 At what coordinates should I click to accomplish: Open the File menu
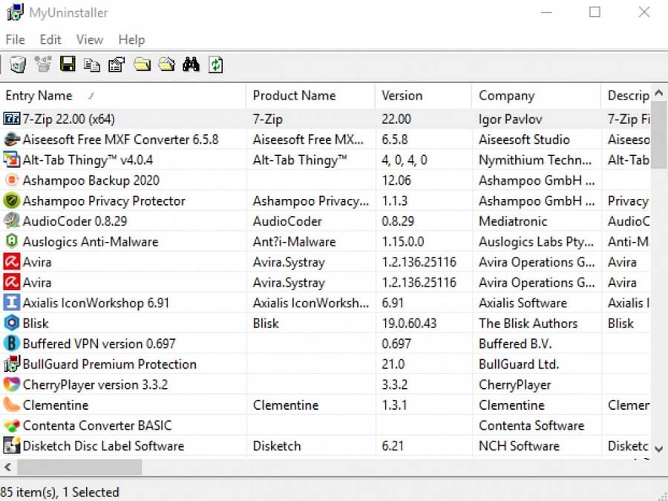(15, 39)
